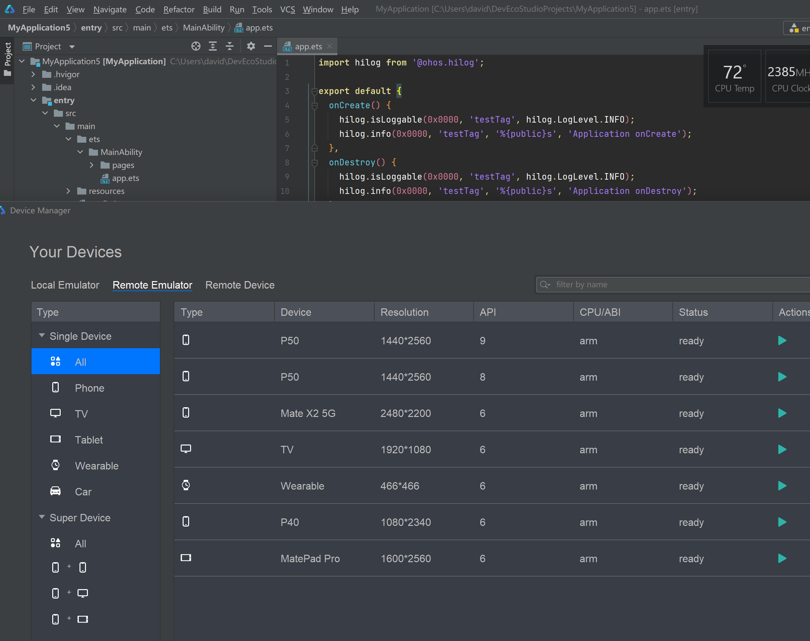Image resolution: width=810 pixels, height=641 pixels.
Task: Click MyApplication5 in breadcrumb path
Action: click(39, 28)
